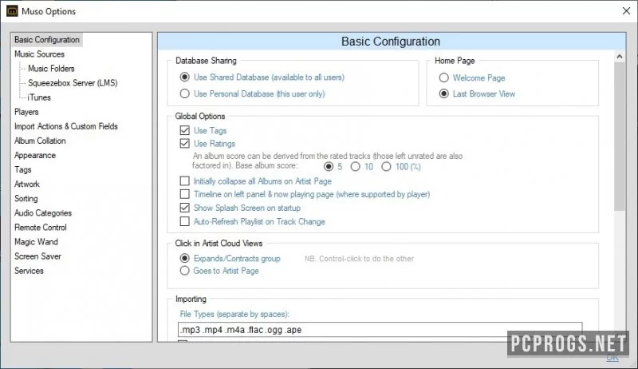Open Services settings
The width and height of the screenshot is (638, 369).
(29, 271)
